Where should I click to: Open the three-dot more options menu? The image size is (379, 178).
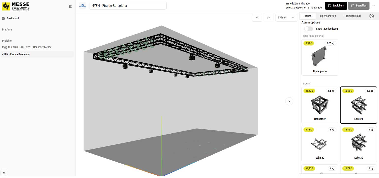pos(374,6)
